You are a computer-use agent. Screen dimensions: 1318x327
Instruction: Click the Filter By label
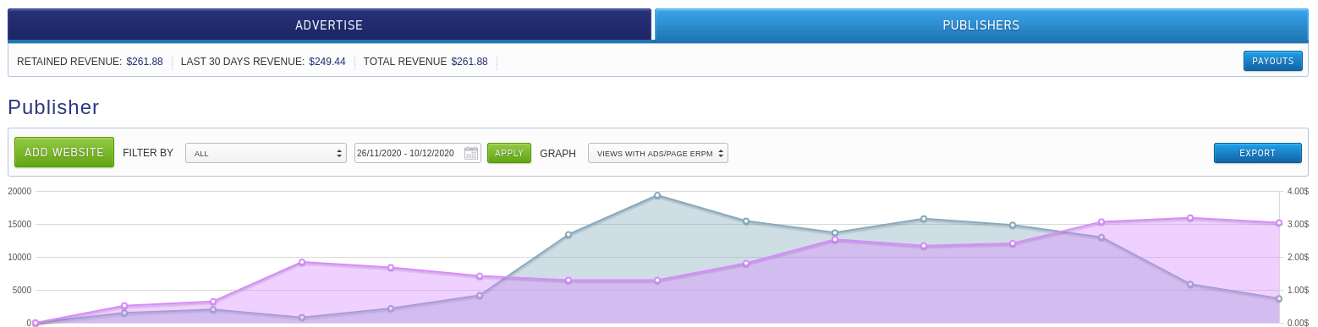(x=148, y=153)
